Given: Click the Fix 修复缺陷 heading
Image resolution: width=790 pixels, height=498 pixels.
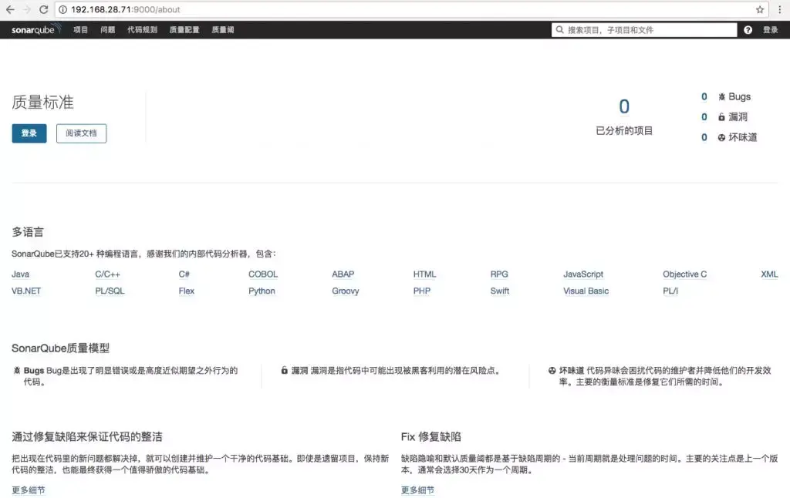Looking at the screenshot, I should pos(431,436).
